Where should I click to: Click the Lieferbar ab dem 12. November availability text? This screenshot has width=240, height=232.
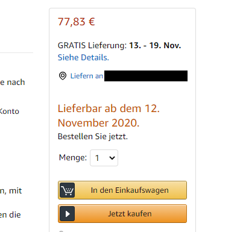[109, 116]
